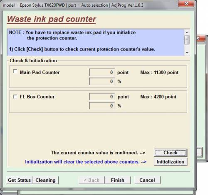
Task: Click the note box scroll-down arrow
Action: [x=187, y=53]
